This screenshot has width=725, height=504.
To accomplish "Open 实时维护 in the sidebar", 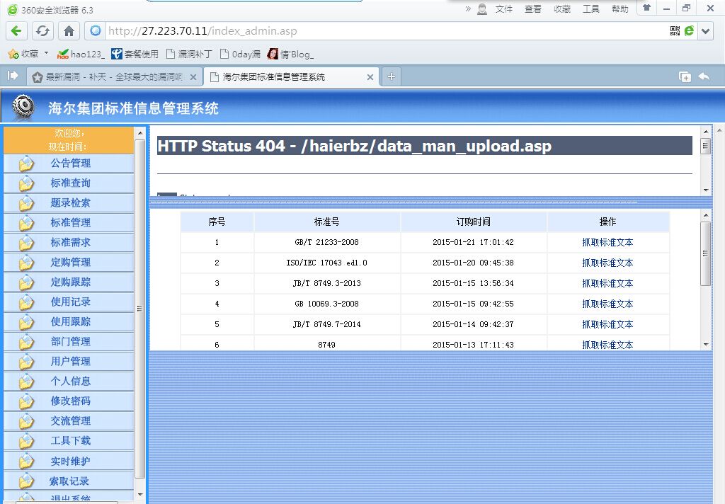I will click(70, 462).
